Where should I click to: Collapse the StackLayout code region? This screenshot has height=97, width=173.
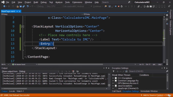(23, 26)
